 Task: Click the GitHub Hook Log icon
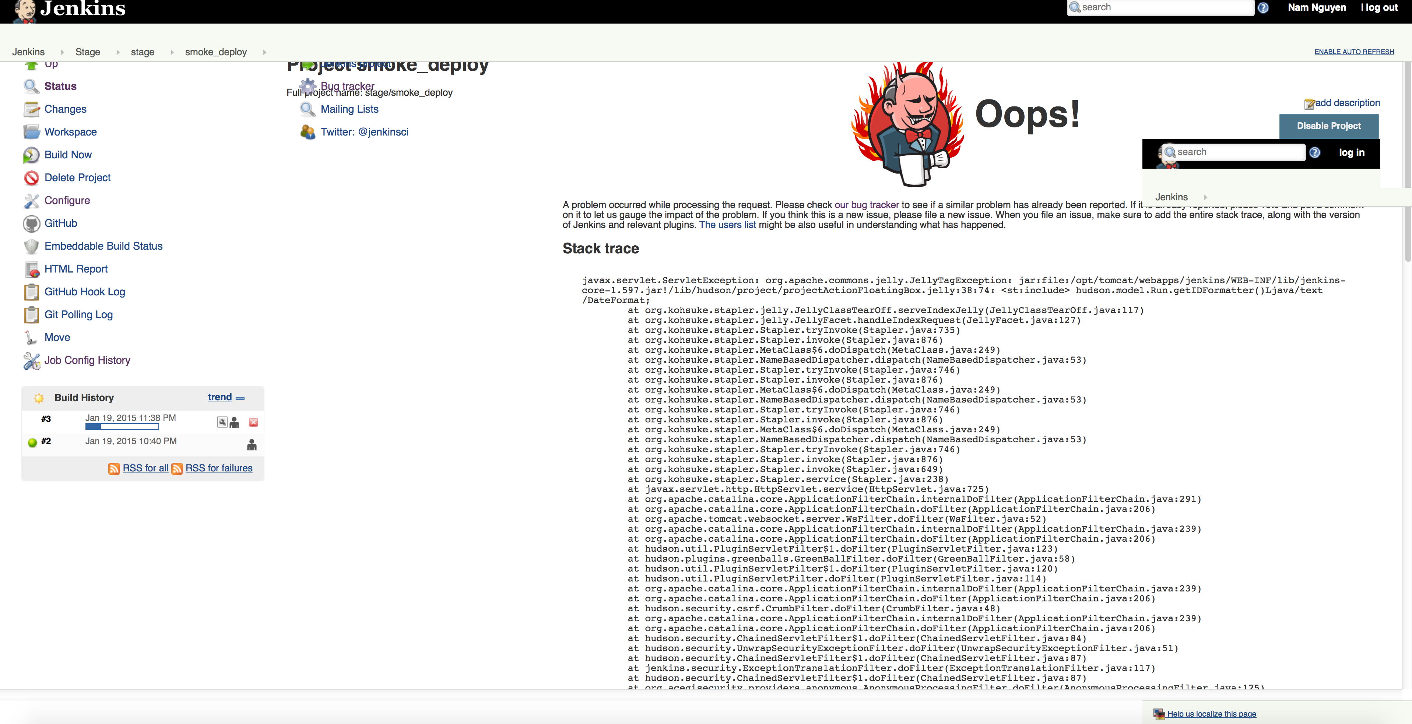pos(31,291)
